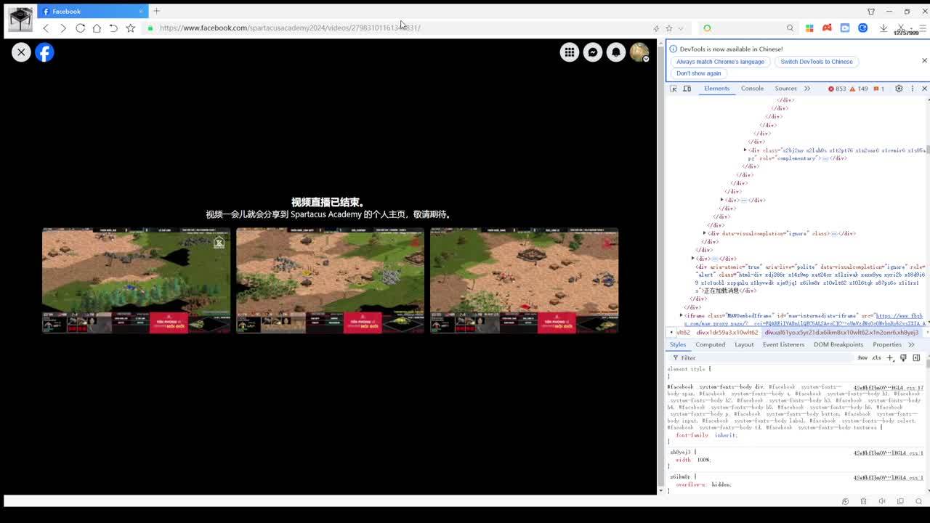Click the 853 errors counter

(x=837, y=89)
